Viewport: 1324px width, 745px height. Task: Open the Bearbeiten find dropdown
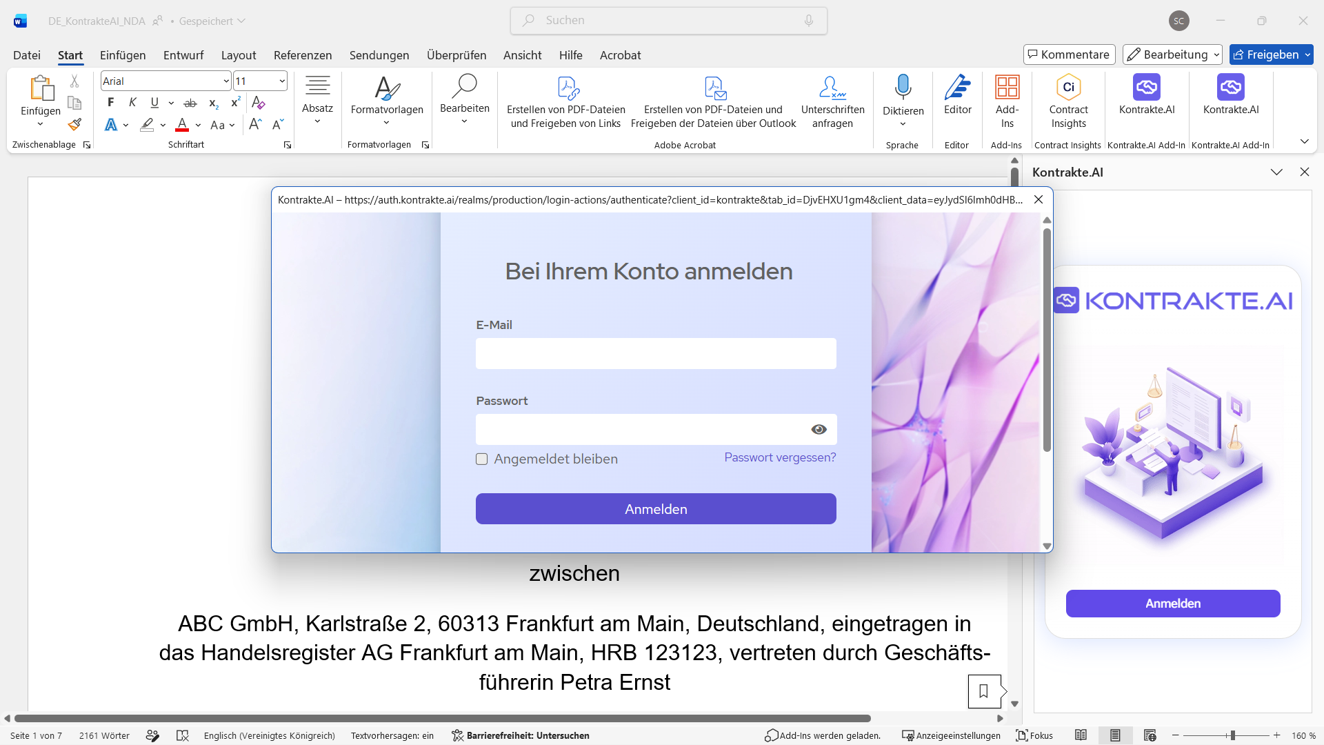pos(464,122)
